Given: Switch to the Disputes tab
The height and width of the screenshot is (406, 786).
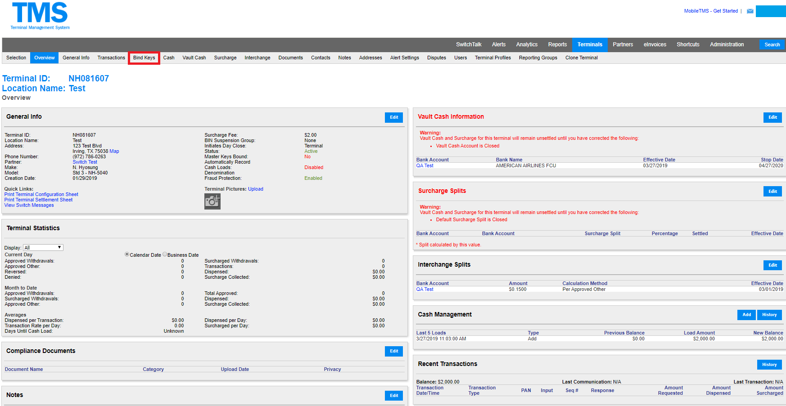Looking at the screenshot, I should 437,58.
